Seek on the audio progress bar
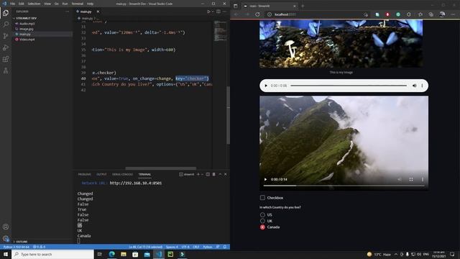This screenshot has width=460, height=259. (x=349, y=86)
